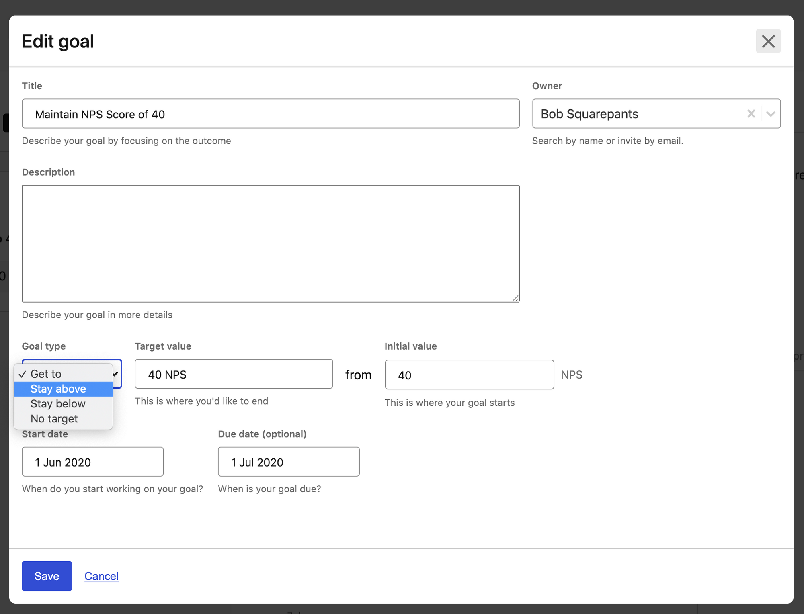Viewport: 804px width, 614px height.
Task: Click the Bob Squarepants owner value
Action: click(589, 114)
